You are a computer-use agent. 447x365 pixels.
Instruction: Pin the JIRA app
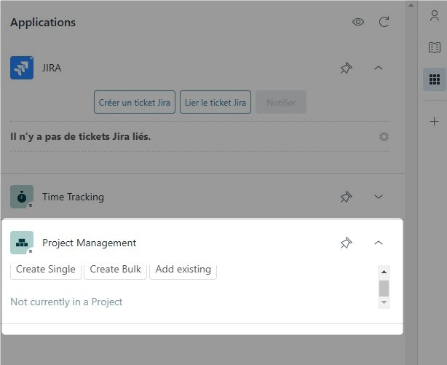pos(347,68)
